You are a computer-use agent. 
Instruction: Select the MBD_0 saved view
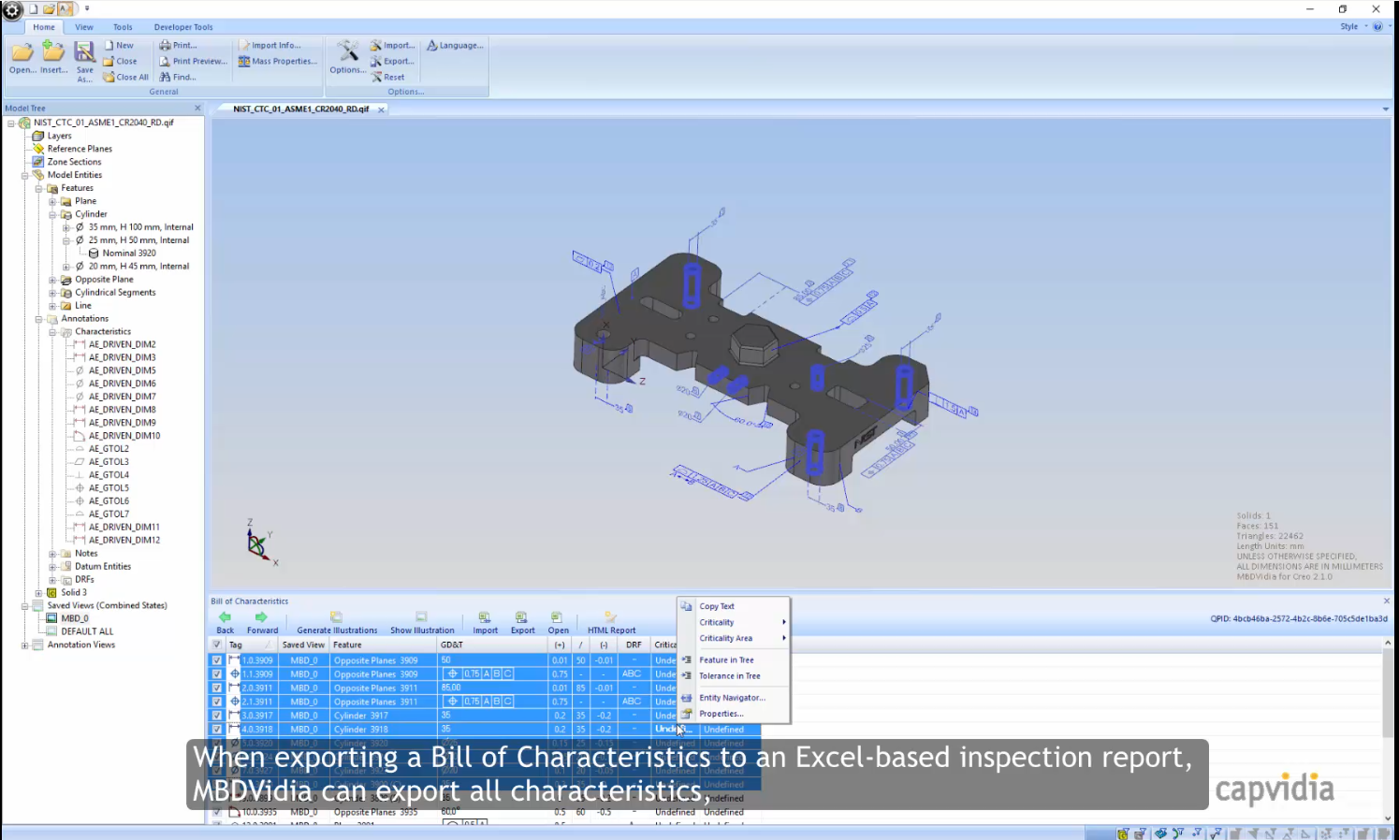coord(75,618)
